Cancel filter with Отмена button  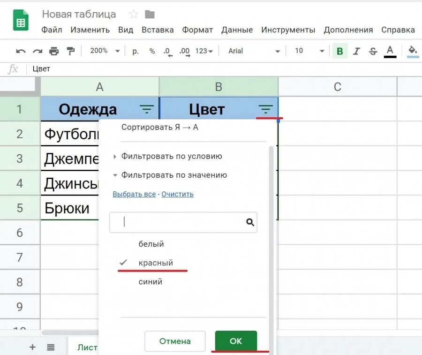click(175, 341)
